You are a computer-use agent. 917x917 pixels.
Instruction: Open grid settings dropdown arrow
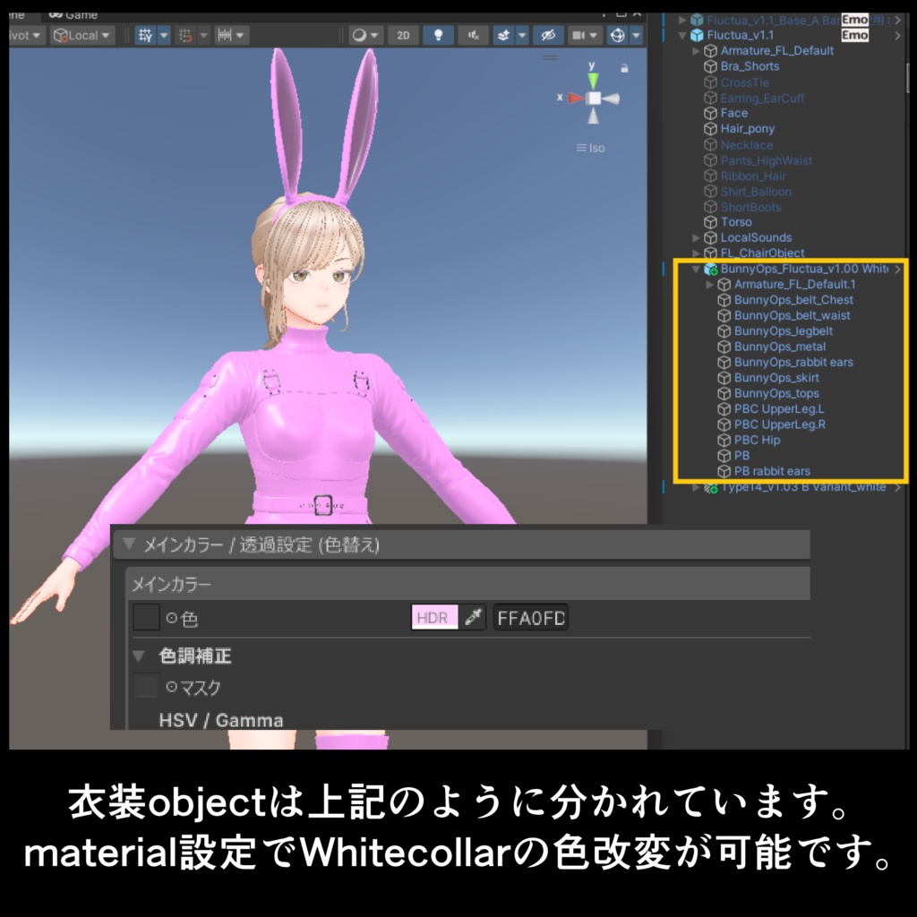[165, 35]
